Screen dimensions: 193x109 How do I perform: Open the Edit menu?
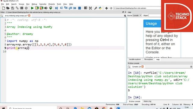pyautogui.click(x=8, y=4)
